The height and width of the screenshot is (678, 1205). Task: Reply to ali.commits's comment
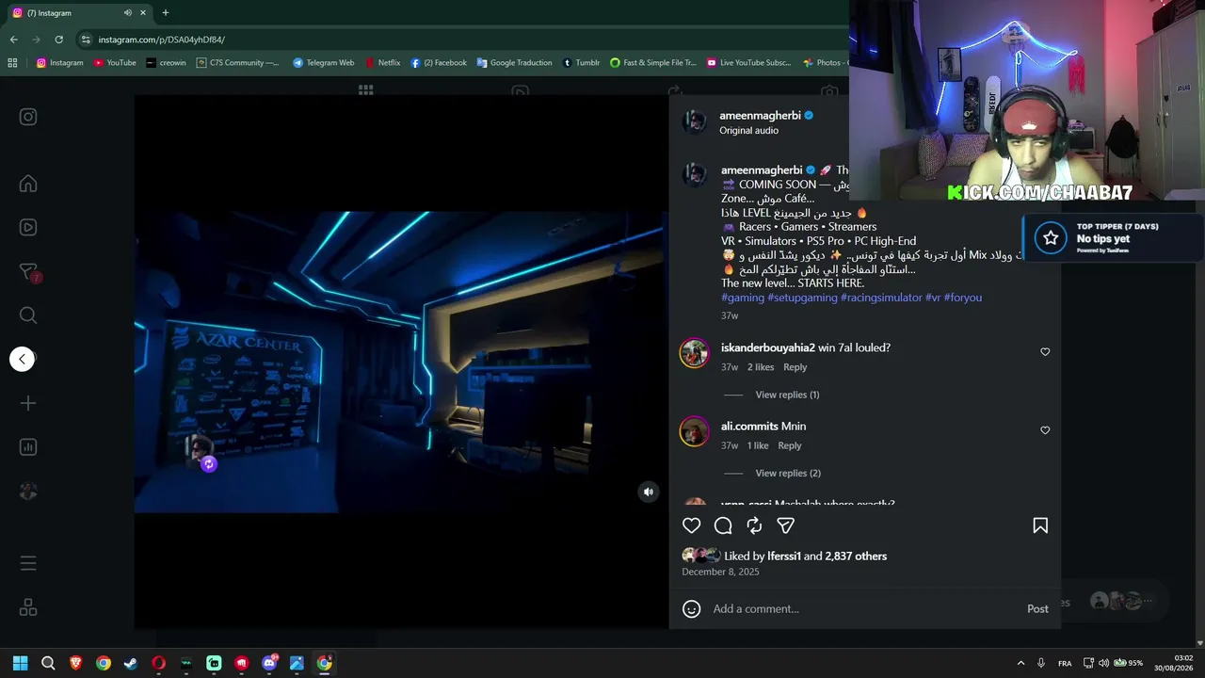[x=790, y=445]
